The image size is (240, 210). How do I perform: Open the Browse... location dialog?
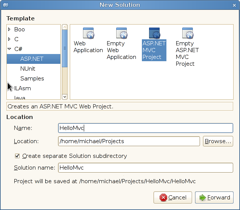pos(218,141)
